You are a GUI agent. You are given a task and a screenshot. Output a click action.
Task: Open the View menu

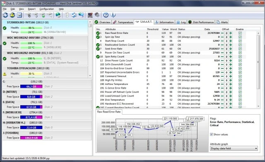tap(21, 9)
